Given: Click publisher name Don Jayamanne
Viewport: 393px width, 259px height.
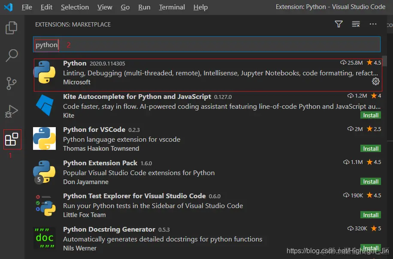Looking at the screenshot, I should pos(86,182).
